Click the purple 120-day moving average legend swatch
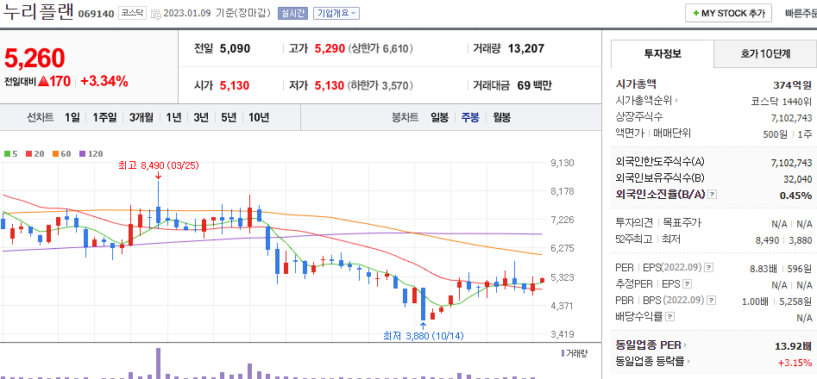817x379 pixels. point(82,154)
